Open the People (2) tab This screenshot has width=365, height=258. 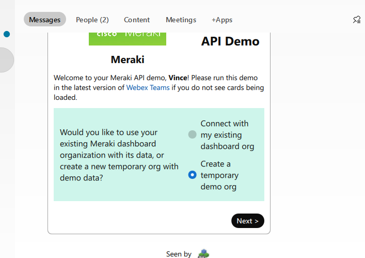92,20
